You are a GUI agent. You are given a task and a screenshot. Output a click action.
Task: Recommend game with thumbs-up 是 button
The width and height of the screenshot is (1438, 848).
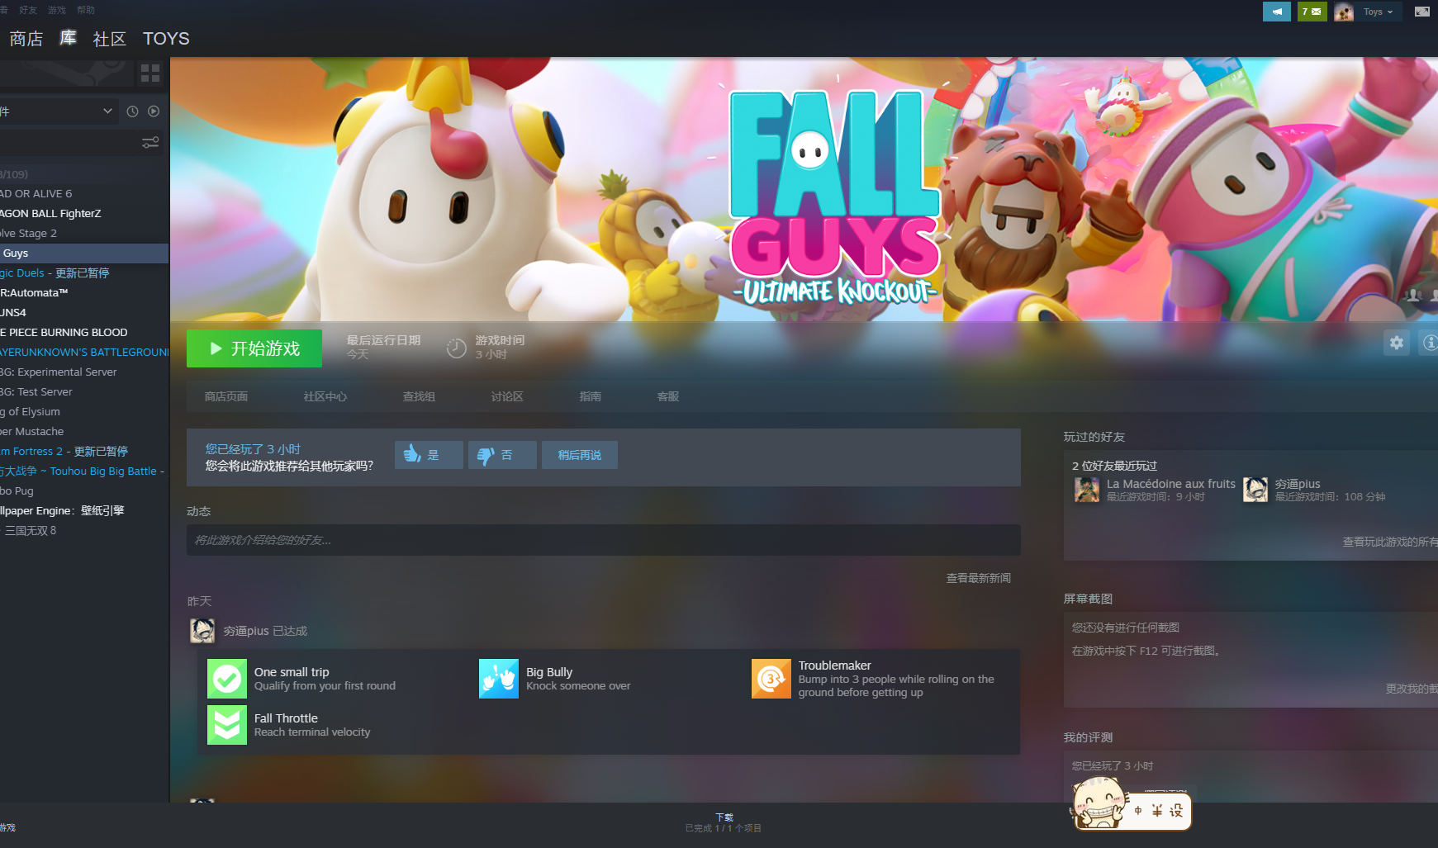(429, 455)
